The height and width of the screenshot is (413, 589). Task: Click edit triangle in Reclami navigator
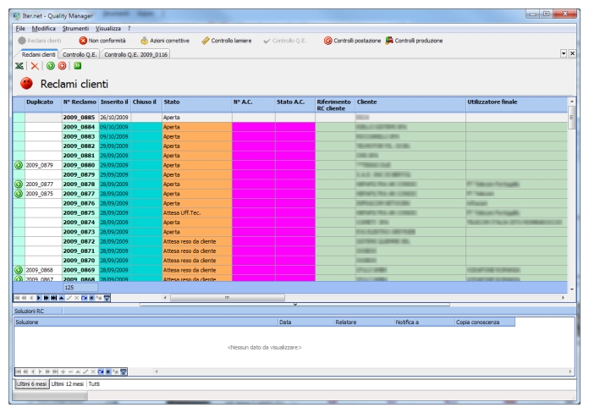(61, 298)
